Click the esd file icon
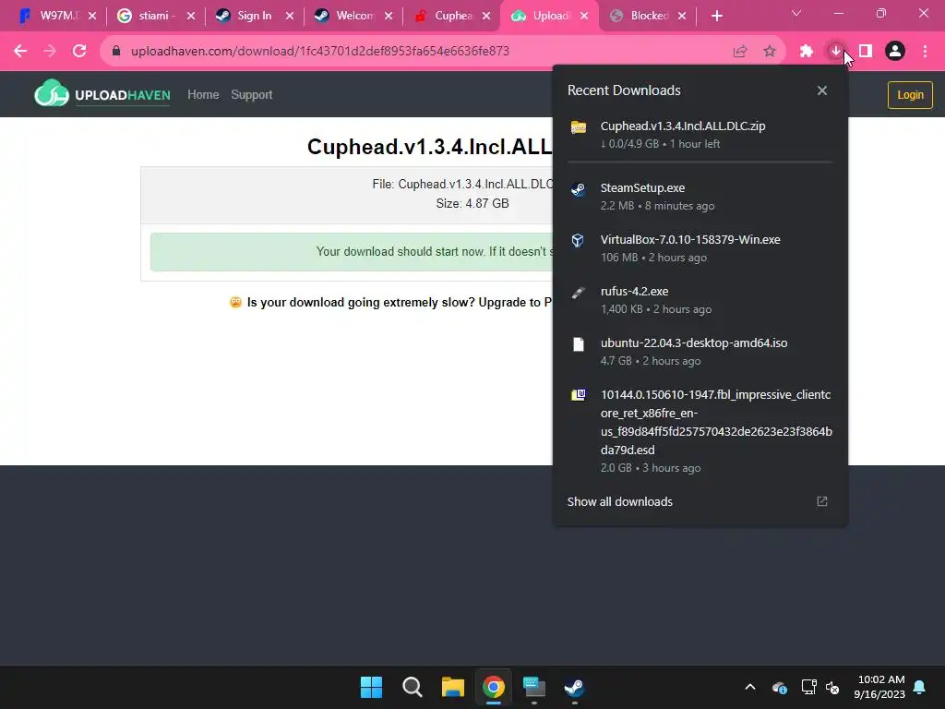The width and height of the screenshot is (945, 709). pos(579,395)
